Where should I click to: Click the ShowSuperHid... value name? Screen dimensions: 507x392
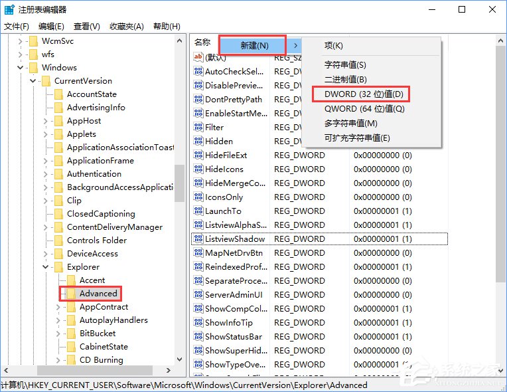pyautogui.click(x=236, y=350)
